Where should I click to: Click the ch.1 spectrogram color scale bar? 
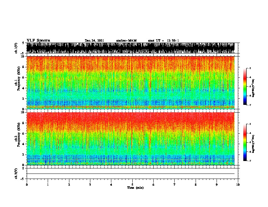click(245, 87)
